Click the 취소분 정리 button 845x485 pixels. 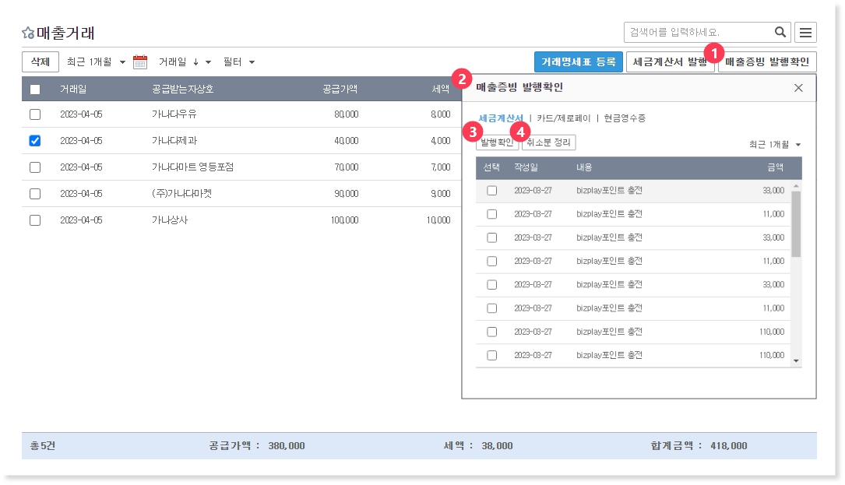(x=549, y=143)
